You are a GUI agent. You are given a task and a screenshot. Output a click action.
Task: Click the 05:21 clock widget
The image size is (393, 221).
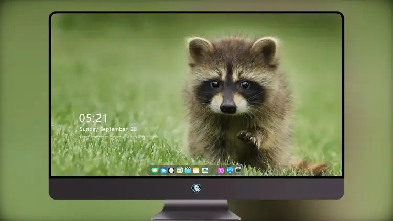pyautogui.click(x=93, y=118)
